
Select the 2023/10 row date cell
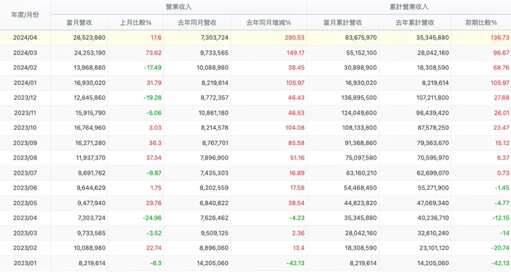[x=25, y=128]
